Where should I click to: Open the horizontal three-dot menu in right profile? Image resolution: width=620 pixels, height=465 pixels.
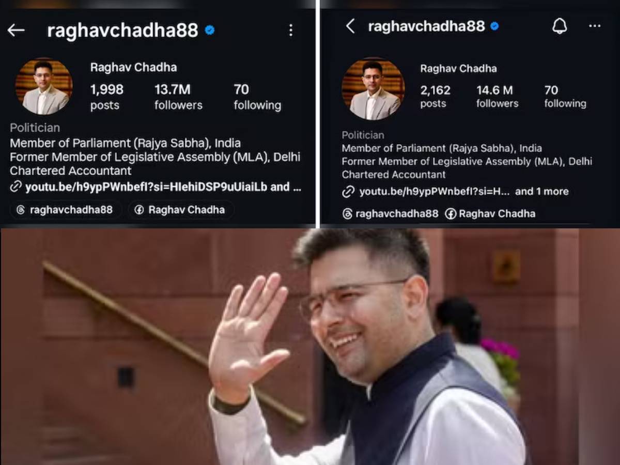595,26
